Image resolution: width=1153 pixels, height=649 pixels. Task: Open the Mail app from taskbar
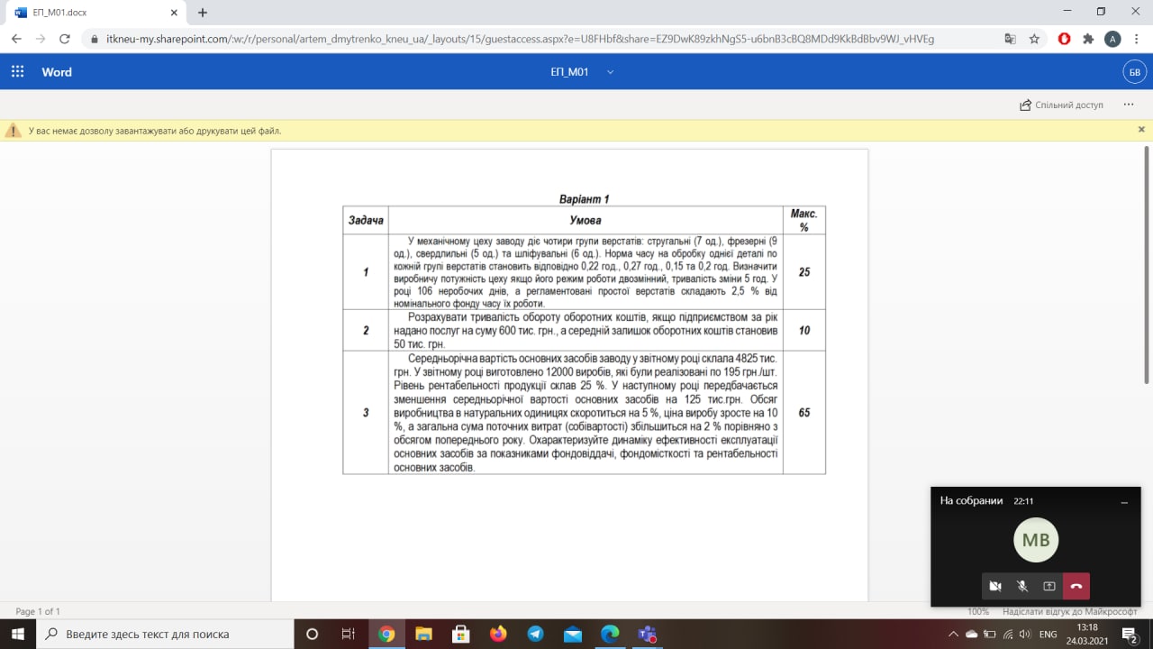pos(573,634)
